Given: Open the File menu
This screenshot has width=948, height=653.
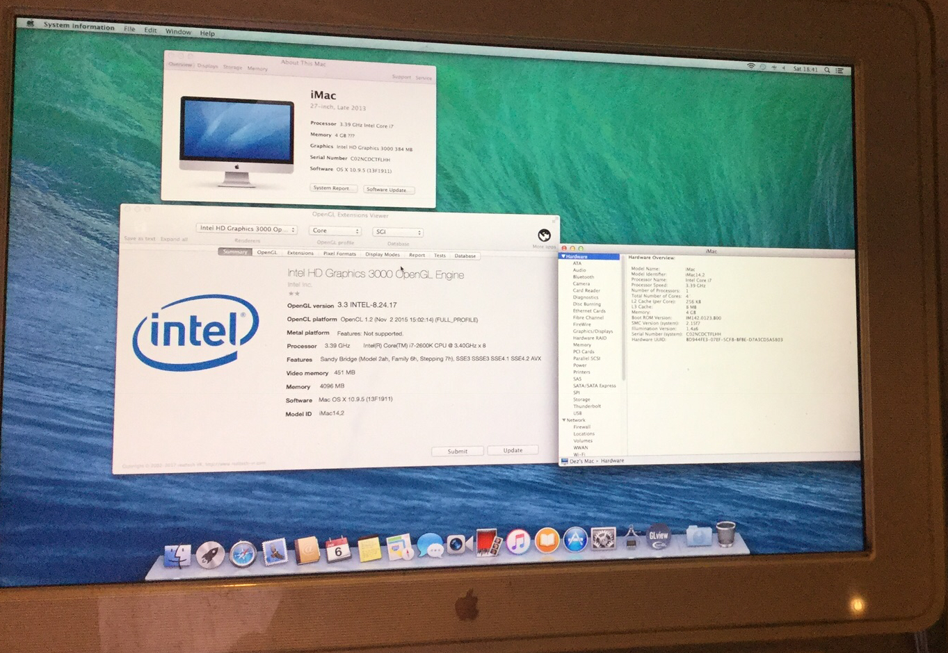Looking at the screenshot, I should 129,28.
